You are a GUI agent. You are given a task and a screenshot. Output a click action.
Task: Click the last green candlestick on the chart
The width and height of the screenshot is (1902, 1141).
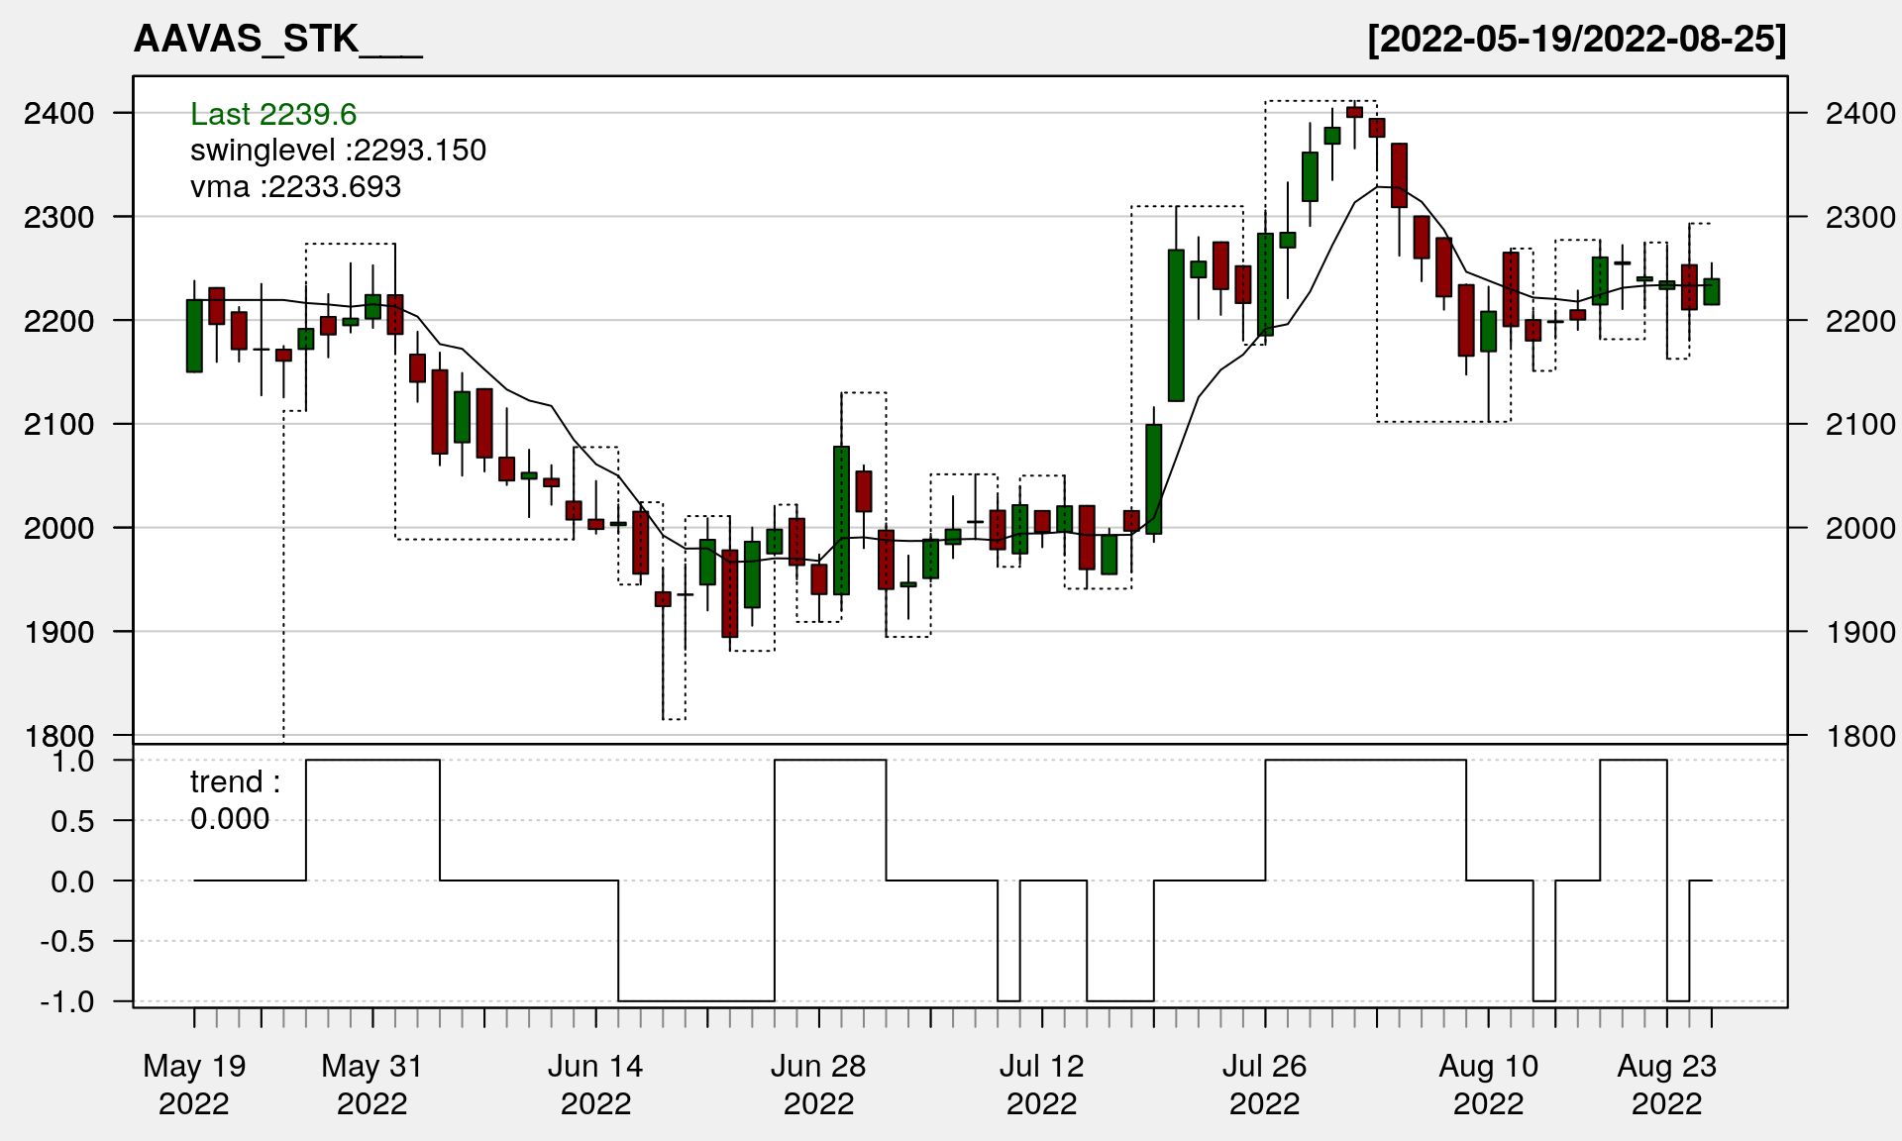(1711, 291)
